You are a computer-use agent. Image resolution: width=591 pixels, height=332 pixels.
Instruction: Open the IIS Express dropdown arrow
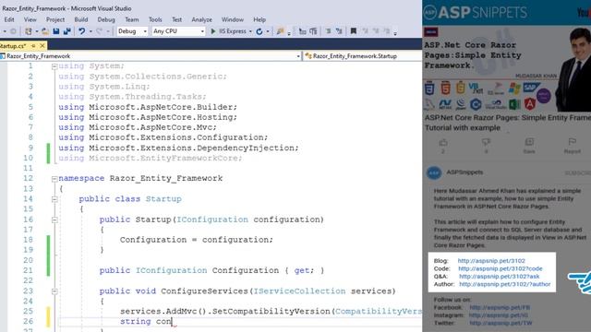click(250, 31)
